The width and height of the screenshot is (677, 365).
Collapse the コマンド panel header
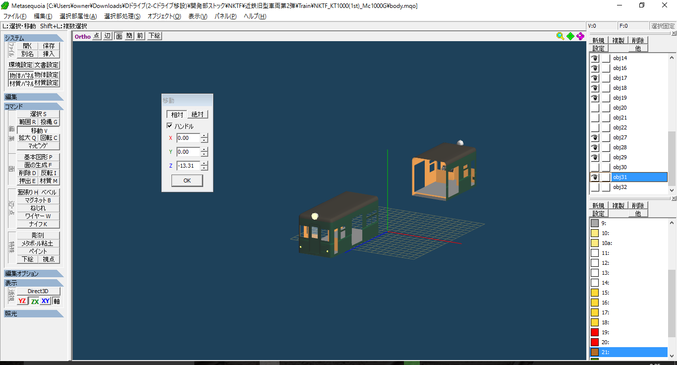(x=34, y=107)
